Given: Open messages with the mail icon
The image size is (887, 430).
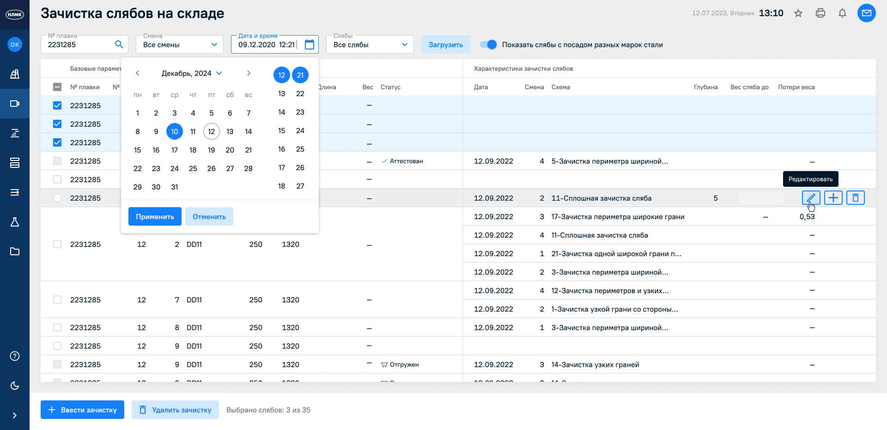Looking at the screenshot, I should (x=867, y=13).
